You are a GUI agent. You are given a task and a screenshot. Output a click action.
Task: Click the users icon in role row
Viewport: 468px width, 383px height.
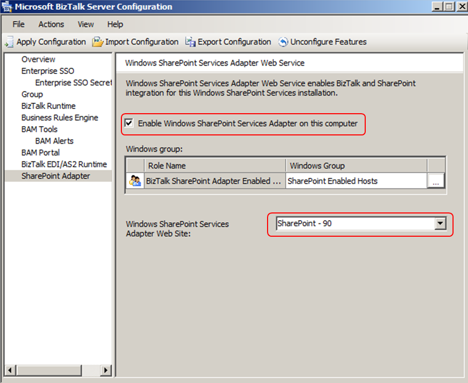[x=135, y=181]
